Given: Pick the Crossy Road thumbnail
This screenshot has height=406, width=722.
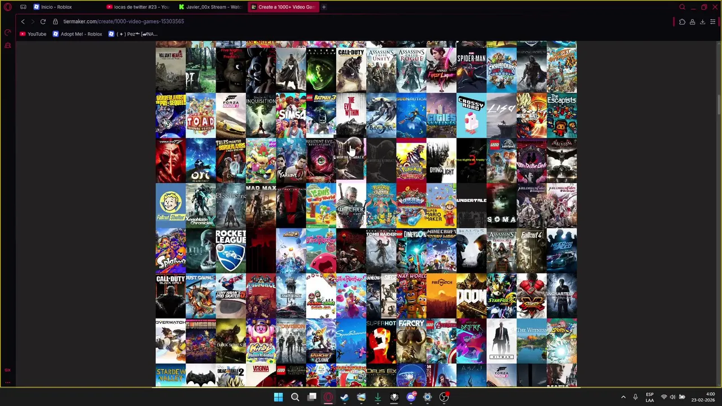Looking at the screenshot, I should click(x=472, y=116).
